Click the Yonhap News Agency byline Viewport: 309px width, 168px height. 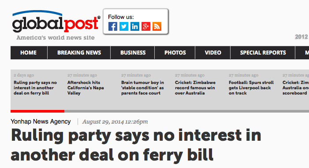point(41,121)
